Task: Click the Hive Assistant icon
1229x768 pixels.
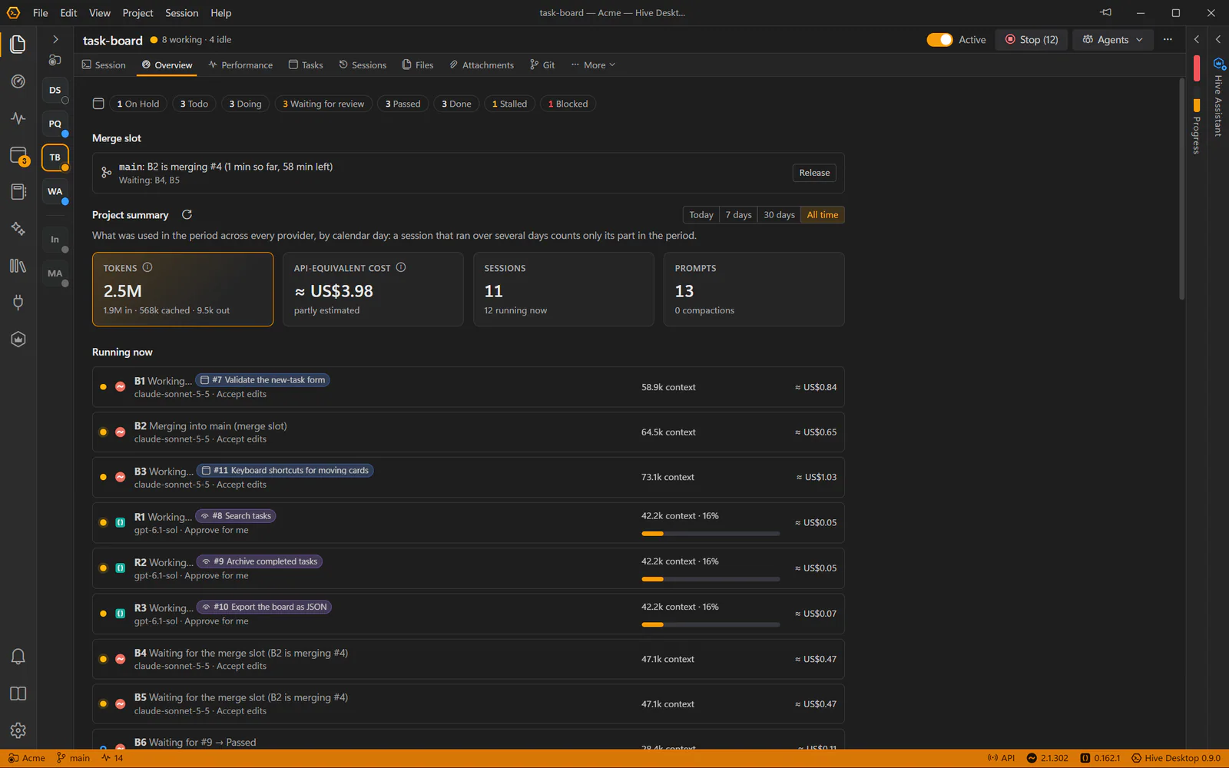Action: tap(1218, 64)
